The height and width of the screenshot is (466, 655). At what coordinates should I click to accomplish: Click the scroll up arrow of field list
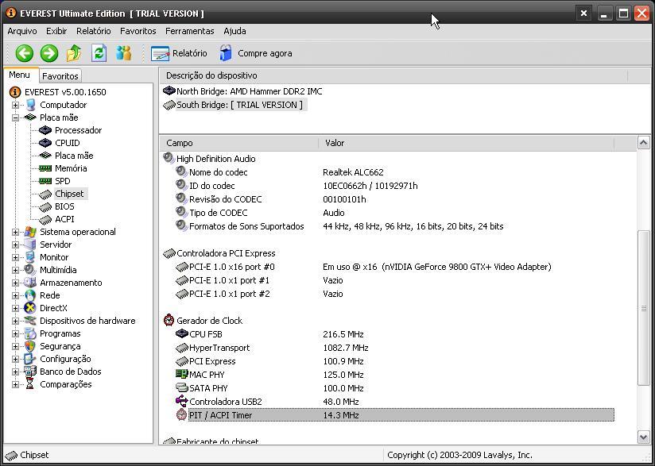point(644,143)
